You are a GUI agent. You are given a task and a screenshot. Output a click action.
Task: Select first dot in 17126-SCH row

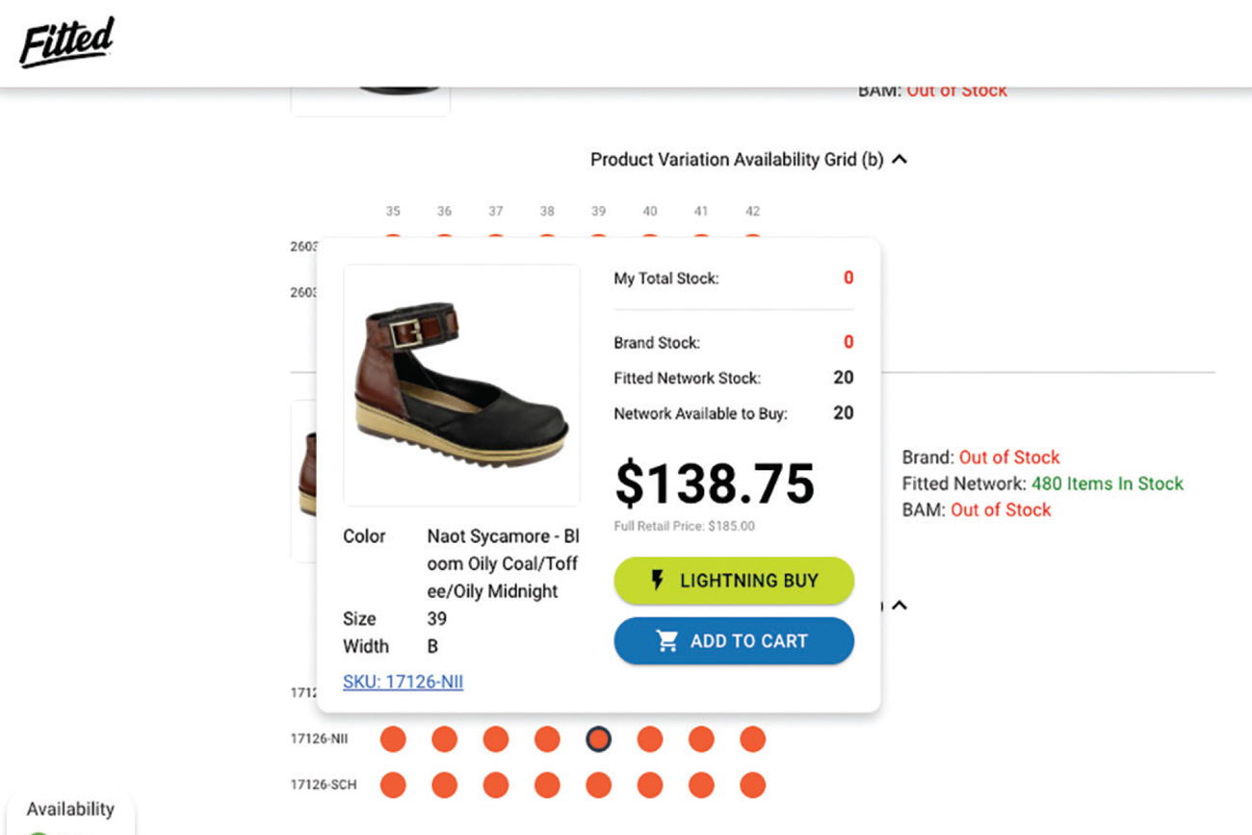[393, 785]
